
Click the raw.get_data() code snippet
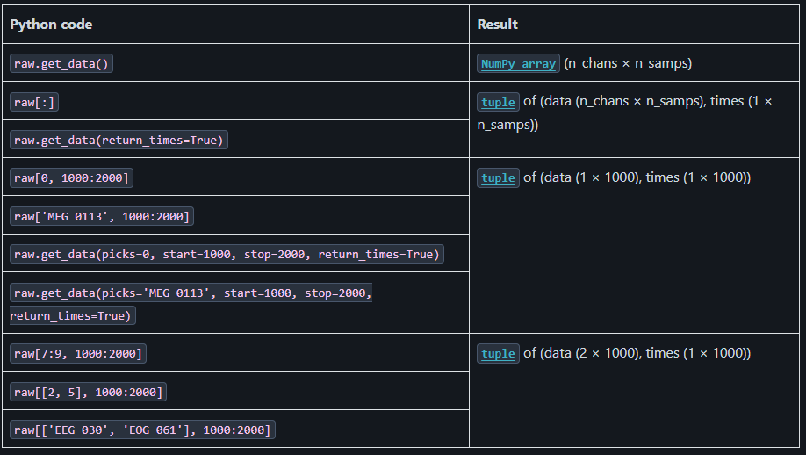pyautogui.click(x=61, y=63)
